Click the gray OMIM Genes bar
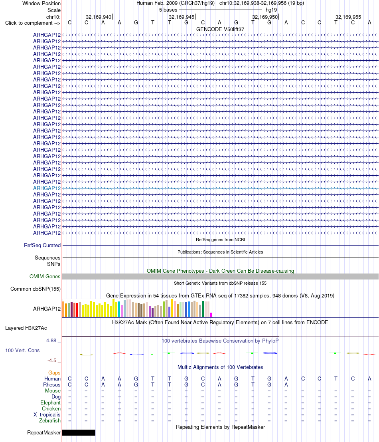Screen dimensions: 379x442 220,277
